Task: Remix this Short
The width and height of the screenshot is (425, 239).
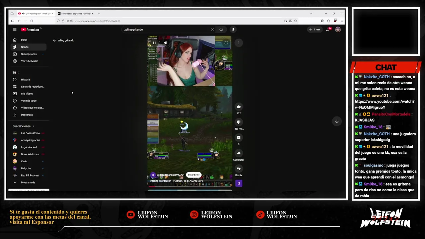Action: tap(239, 169)
